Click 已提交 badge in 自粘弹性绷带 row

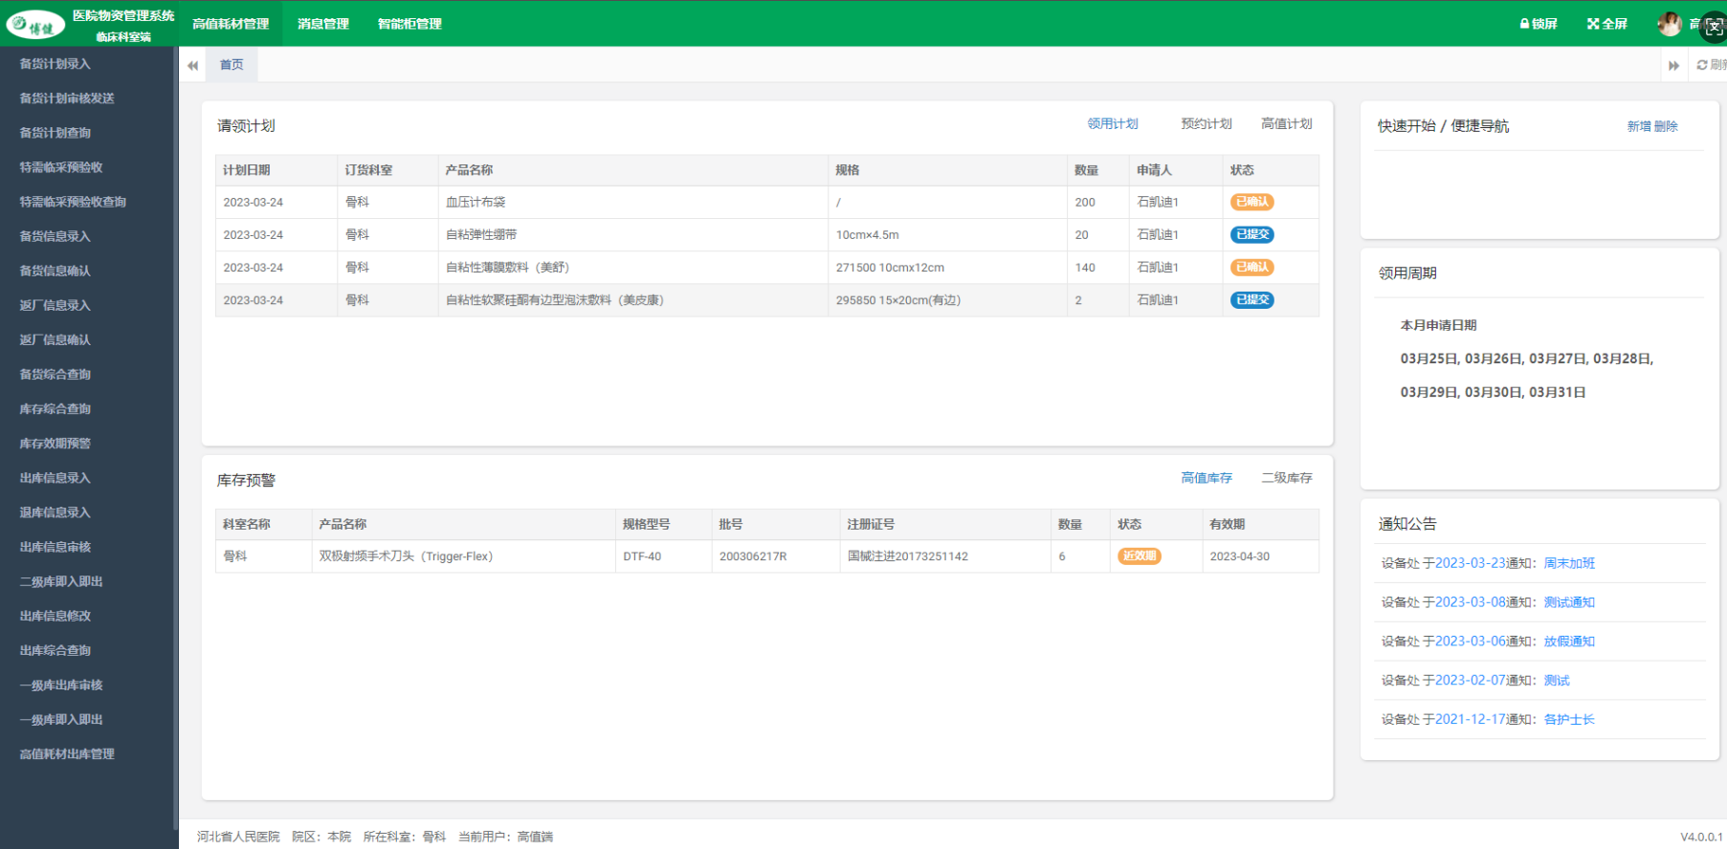(1251, 234)
